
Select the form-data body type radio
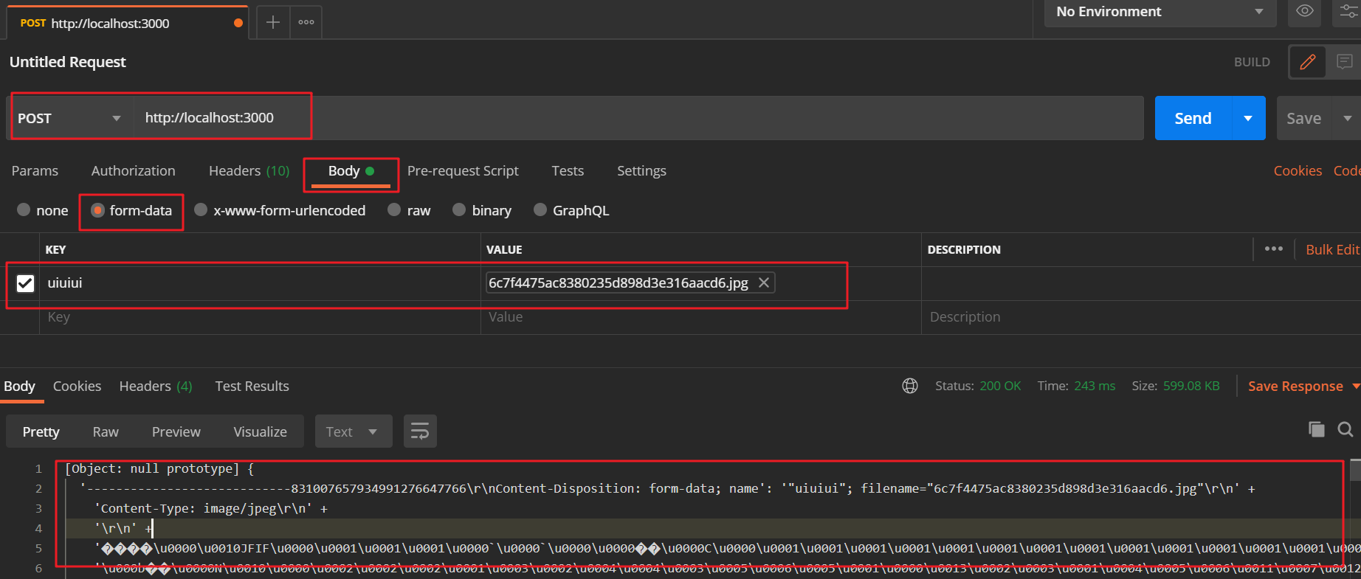tap(97, 210)
